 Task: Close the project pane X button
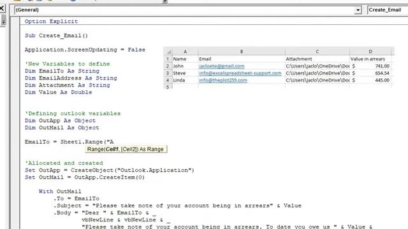tap(1, 8)
